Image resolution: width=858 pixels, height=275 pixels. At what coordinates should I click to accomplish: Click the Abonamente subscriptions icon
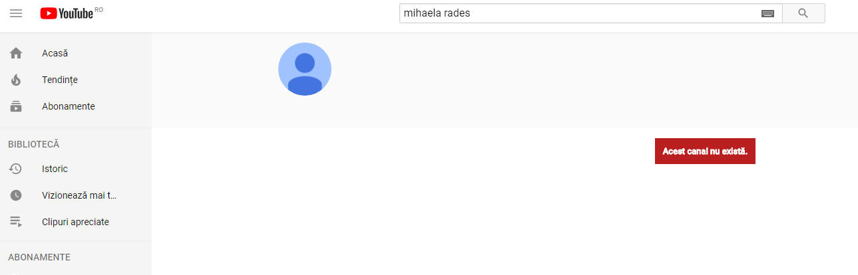[16, 106]
